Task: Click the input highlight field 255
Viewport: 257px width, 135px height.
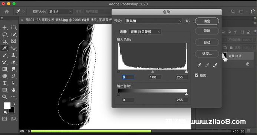Action: [182, 77]
